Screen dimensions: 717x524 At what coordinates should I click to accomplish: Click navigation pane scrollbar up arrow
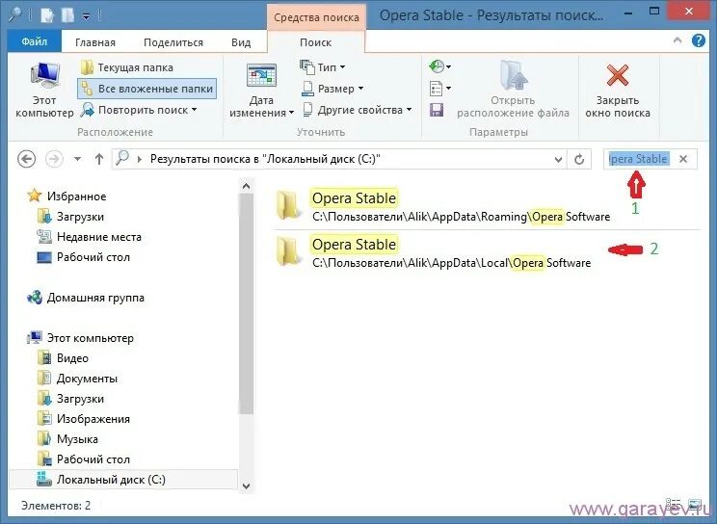tap(246, 186)
